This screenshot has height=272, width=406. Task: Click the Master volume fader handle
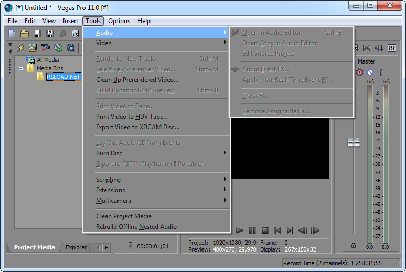354,142
